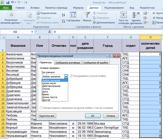The height and width of the screenshot is (139, 163).
Task: Click the 'Очистить все' button
Action: click(47, 116)
